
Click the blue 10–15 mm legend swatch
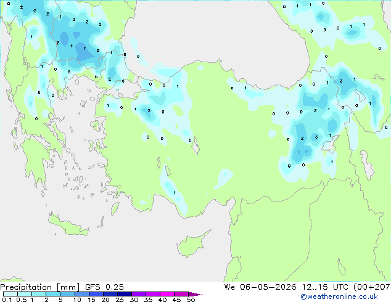pos(82,294)
